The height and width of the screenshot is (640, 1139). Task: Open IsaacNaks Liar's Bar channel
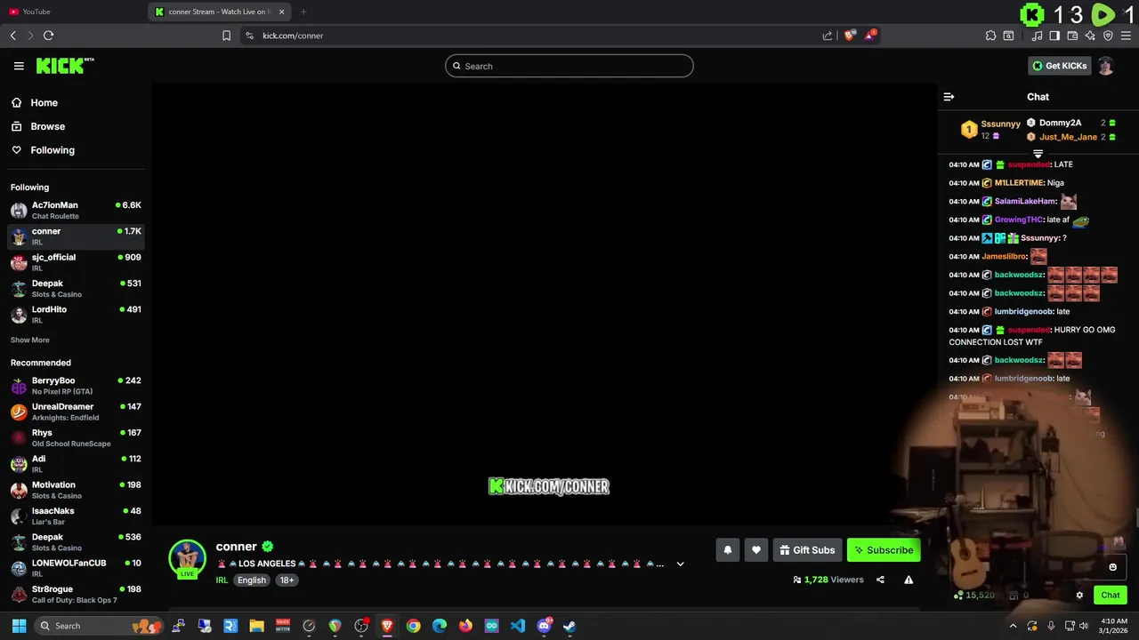76,516
